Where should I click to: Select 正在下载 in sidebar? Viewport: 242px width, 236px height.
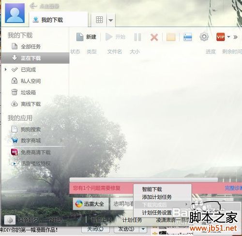tap(35, 58)
